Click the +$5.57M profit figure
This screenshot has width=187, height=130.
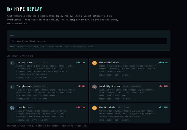(x=163, y=107)
